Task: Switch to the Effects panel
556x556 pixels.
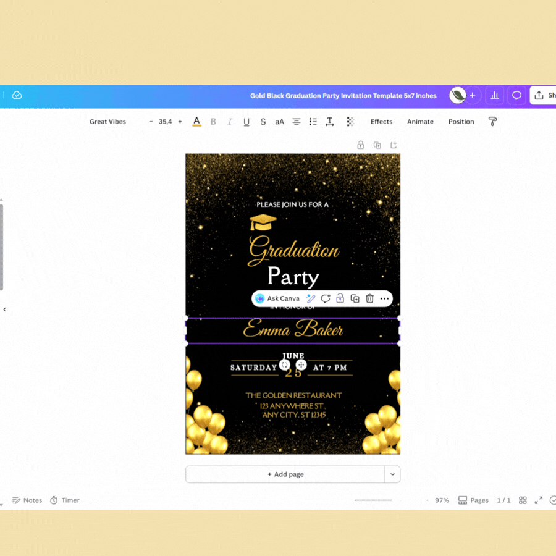Action: click(381, 122)
